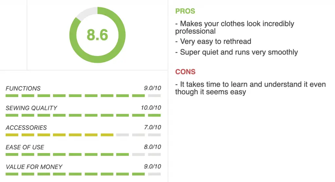Click the VALUE FOR MONEY label
The width and height of the screenshot is (335, 182).
click(x=34, y=167)
